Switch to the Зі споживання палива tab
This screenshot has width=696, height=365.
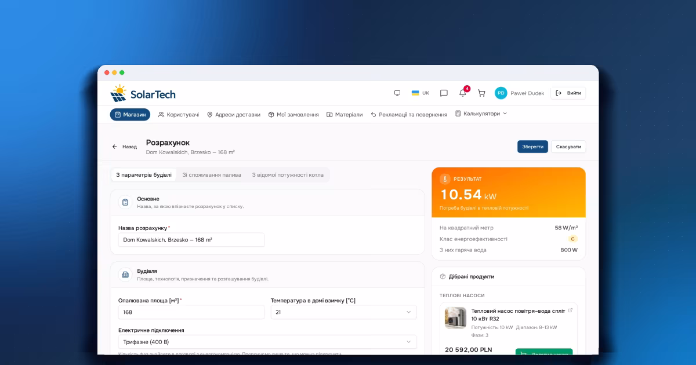pos(212,175)
